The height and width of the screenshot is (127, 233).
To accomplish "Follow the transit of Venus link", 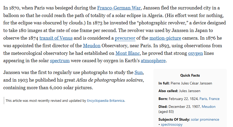I will [56, 38].
